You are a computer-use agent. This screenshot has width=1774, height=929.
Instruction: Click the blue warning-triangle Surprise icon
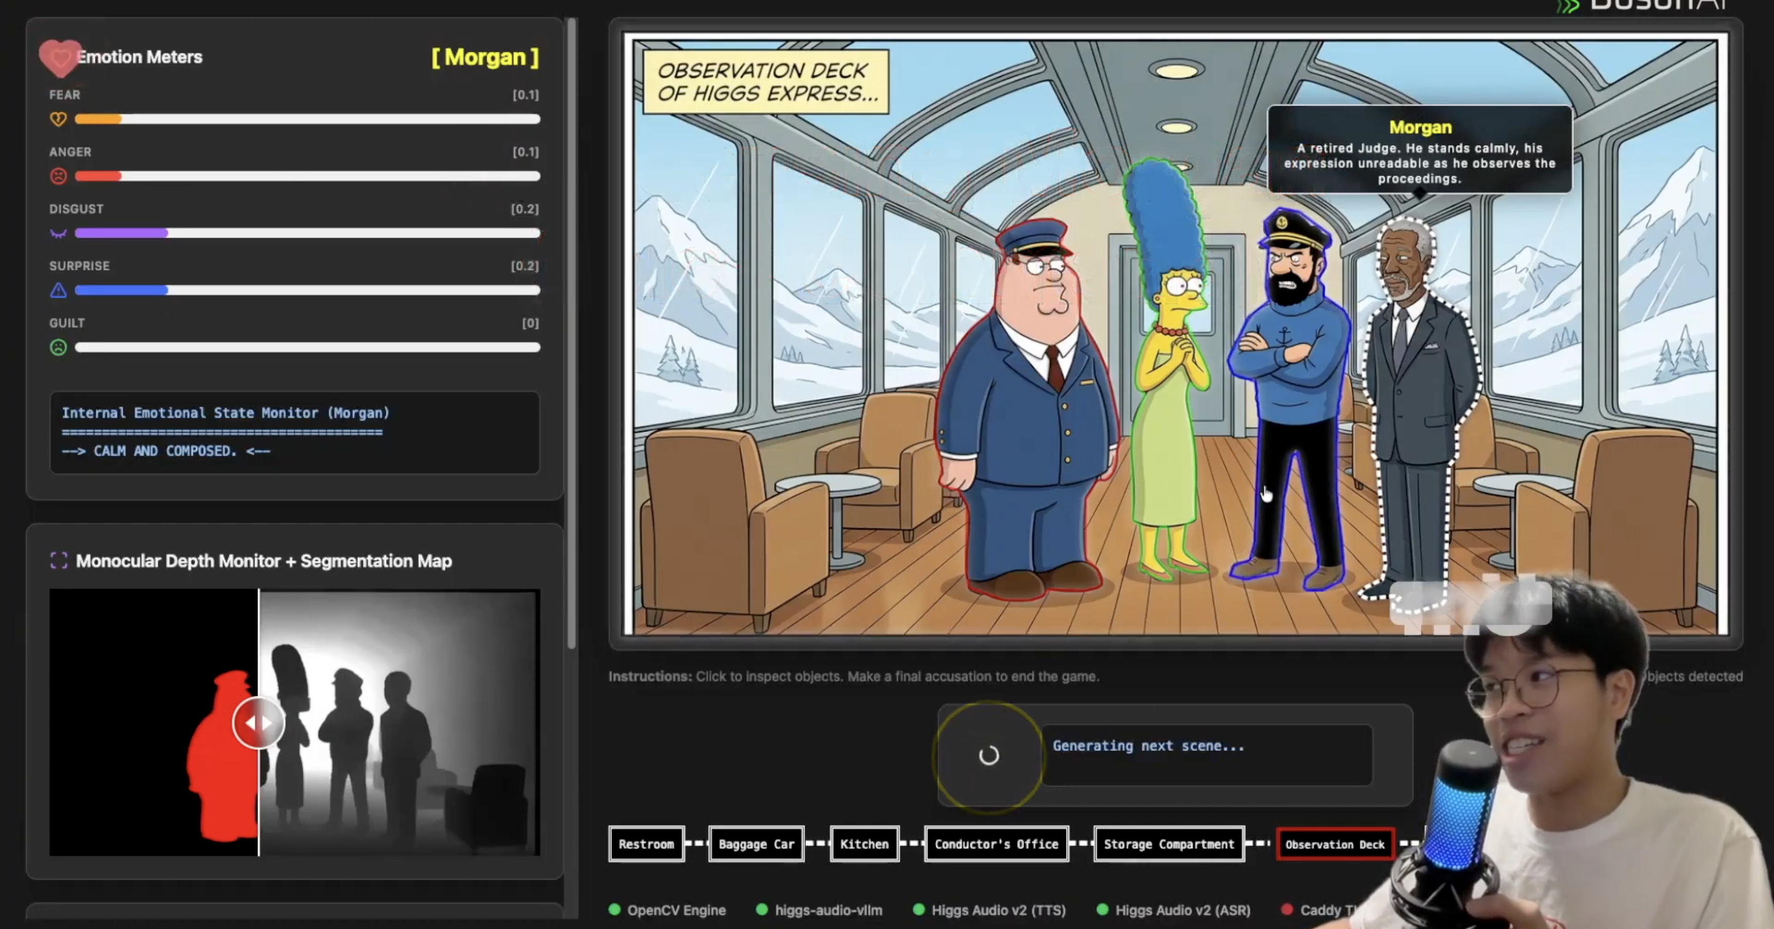[59, 290]
